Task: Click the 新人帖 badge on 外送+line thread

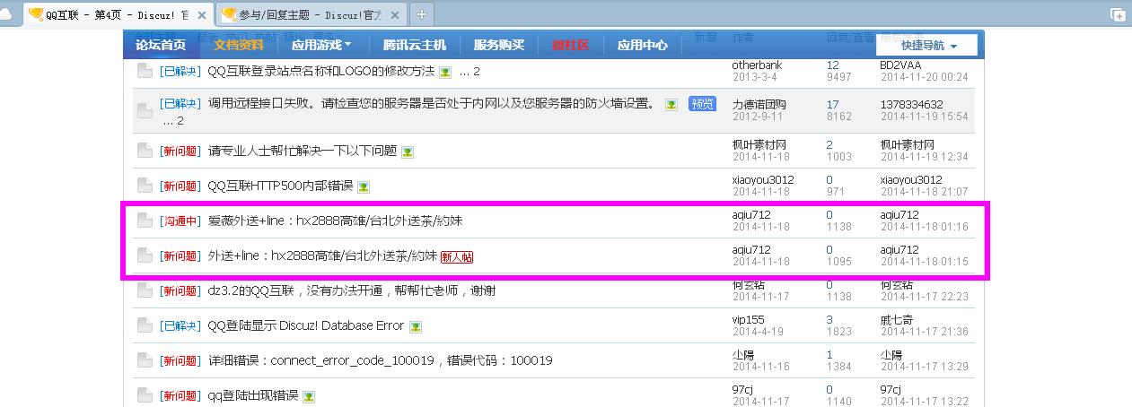Action: tap(457, 256)
